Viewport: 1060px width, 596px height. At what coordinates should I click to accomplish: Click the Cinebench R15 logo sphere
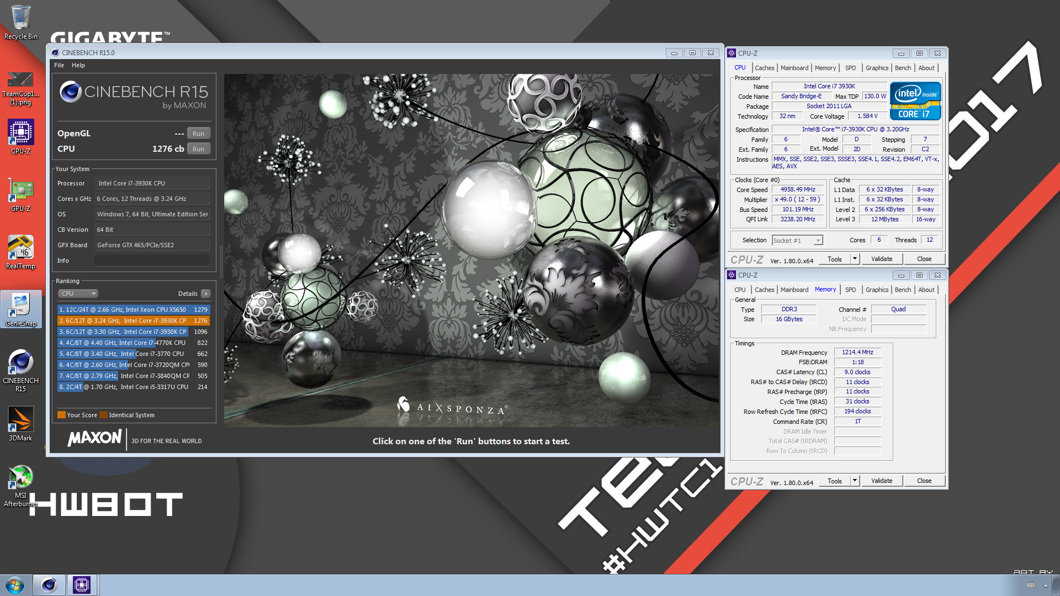click(x=71, y=92)
